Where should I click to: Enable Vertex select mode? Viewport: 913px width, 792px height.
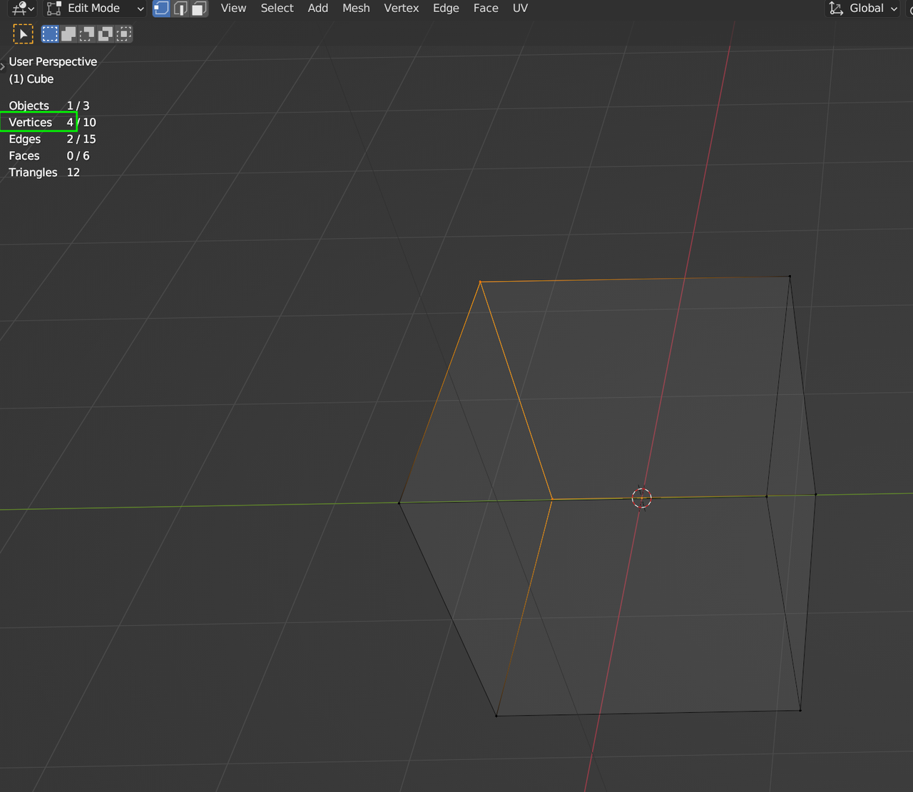coord(160,8)
